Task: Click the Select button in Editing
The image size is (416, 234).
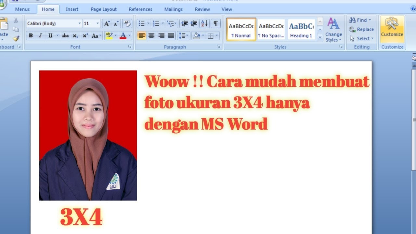Action: tap(361, 38)
